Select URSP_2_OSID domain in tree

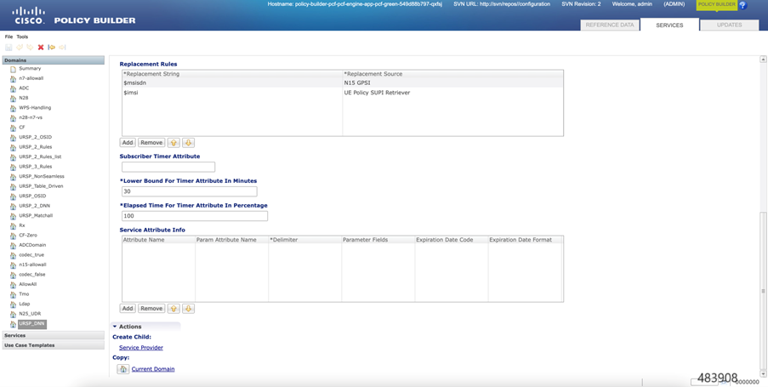(35, 137)
